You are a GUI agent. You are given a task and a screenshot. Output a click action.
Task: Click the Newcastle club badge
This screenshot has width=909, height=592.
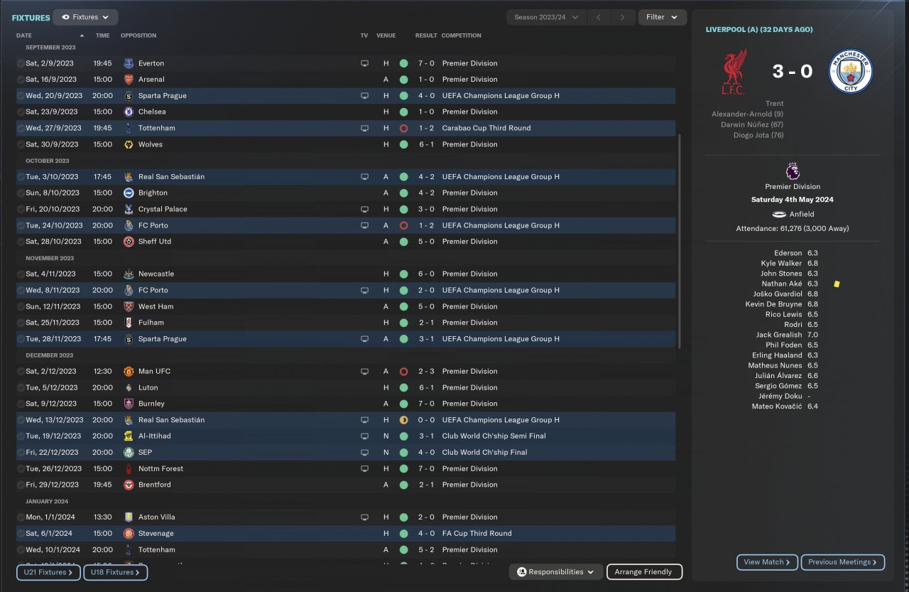pyautogui.click(x=129, y=274)
